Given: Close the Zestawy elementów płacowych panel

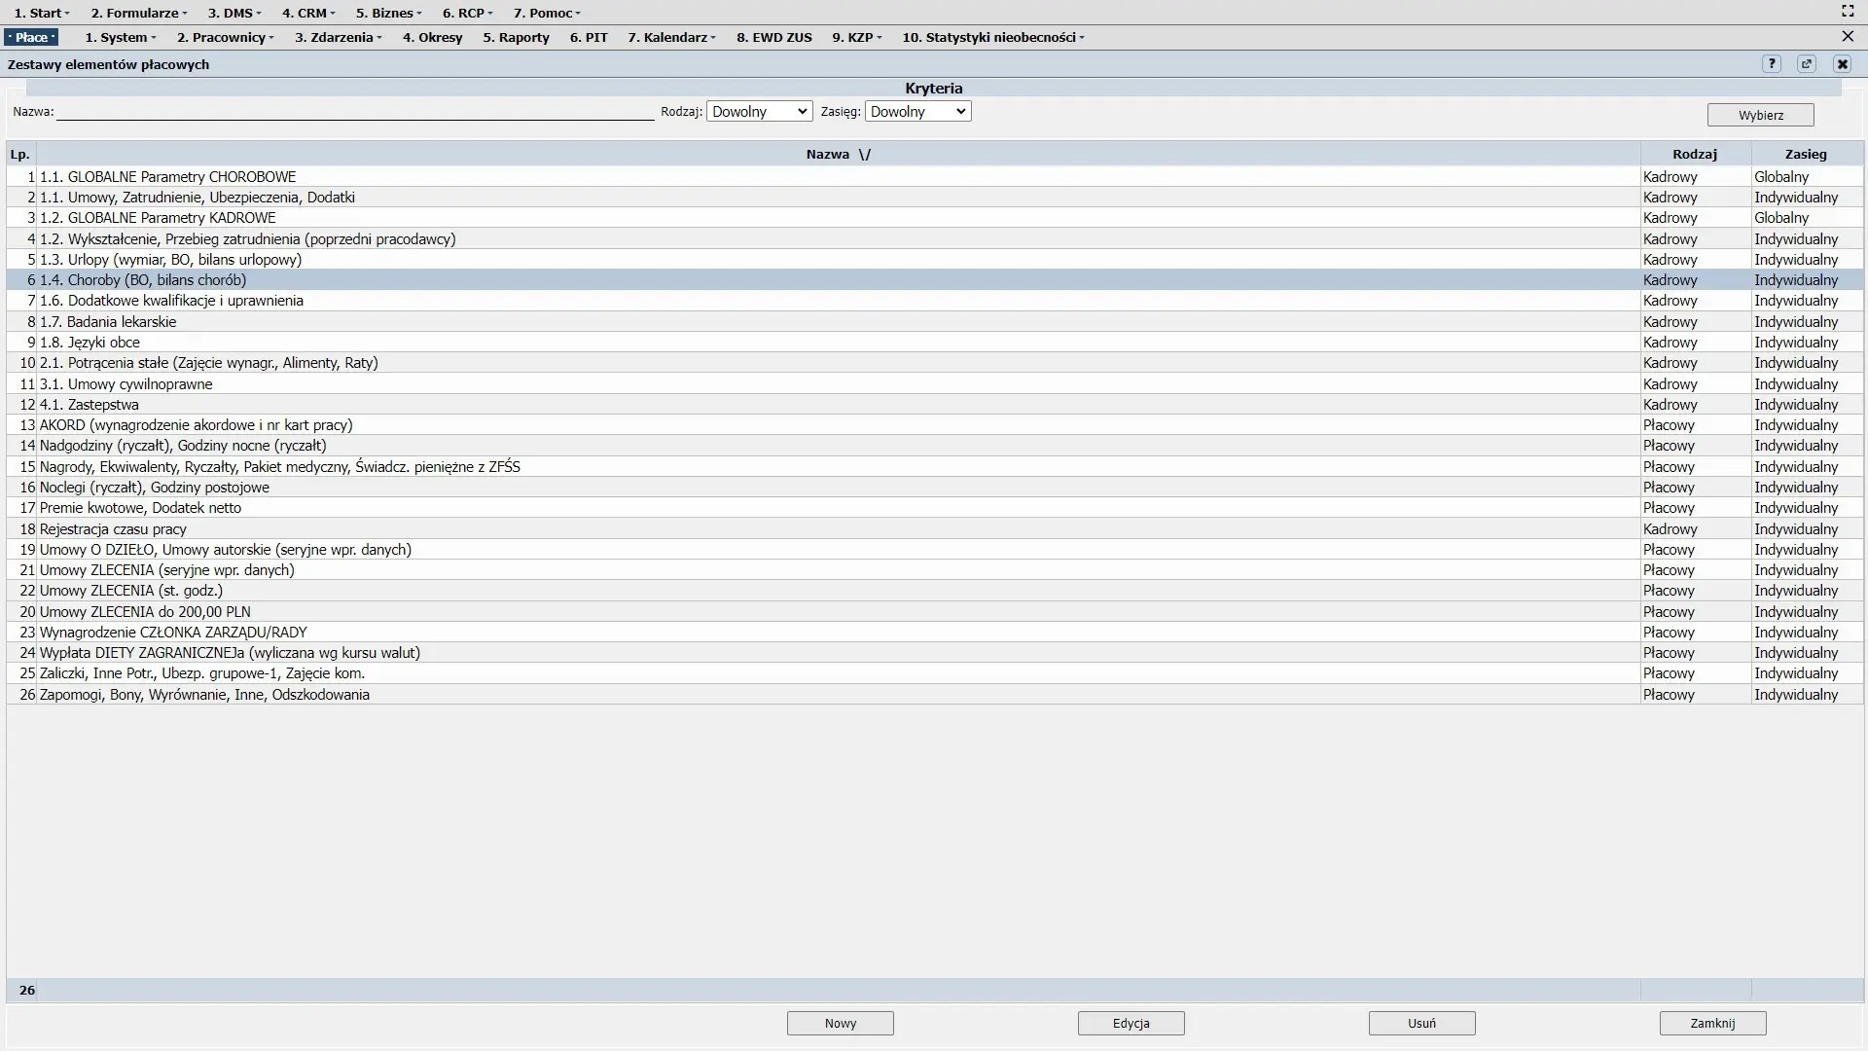Looking at the screenshot, I should coord(1842,64).
